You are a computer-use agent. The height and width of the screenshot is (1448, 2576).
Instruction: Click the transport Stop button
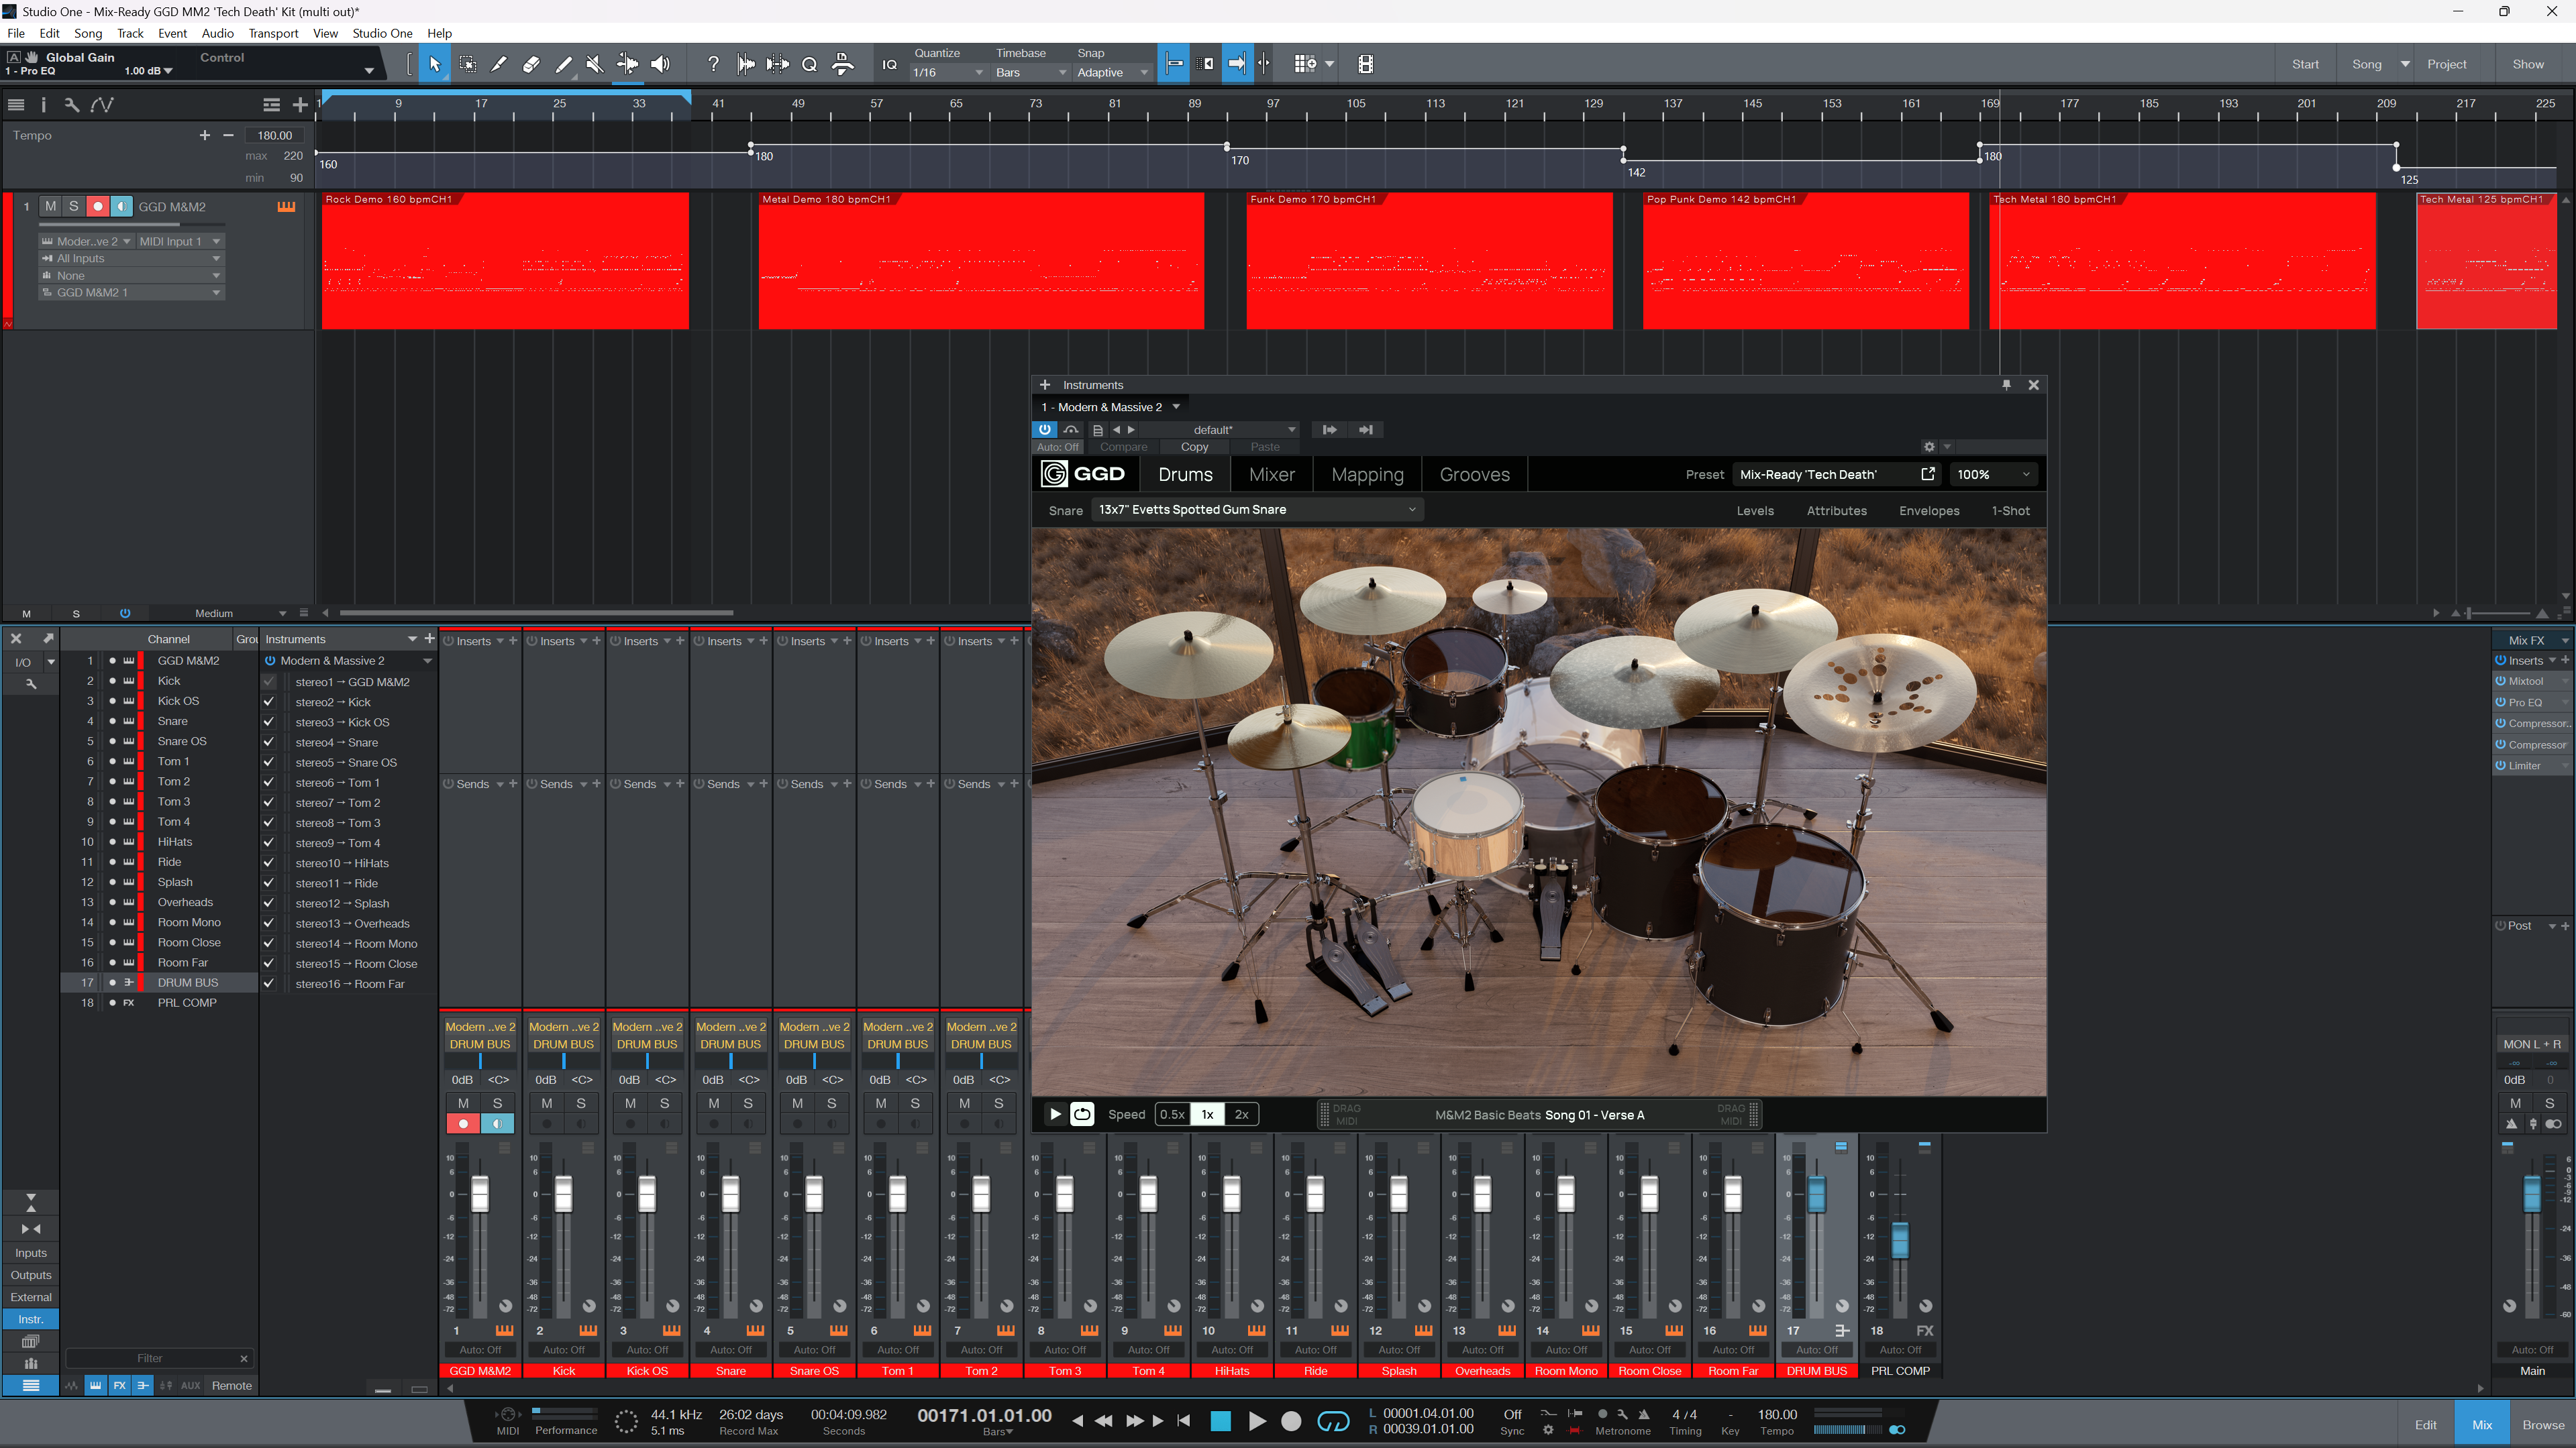tap(1220, 1421)
